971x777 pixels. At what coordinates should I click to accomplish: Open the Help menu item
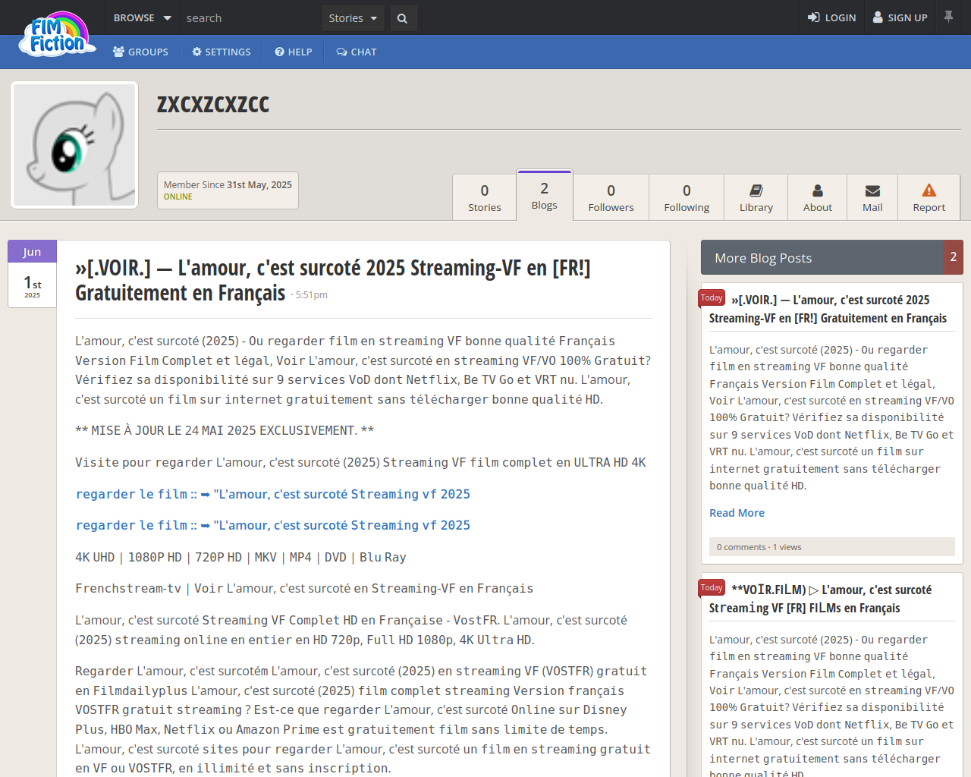click(x=294, y=52)
